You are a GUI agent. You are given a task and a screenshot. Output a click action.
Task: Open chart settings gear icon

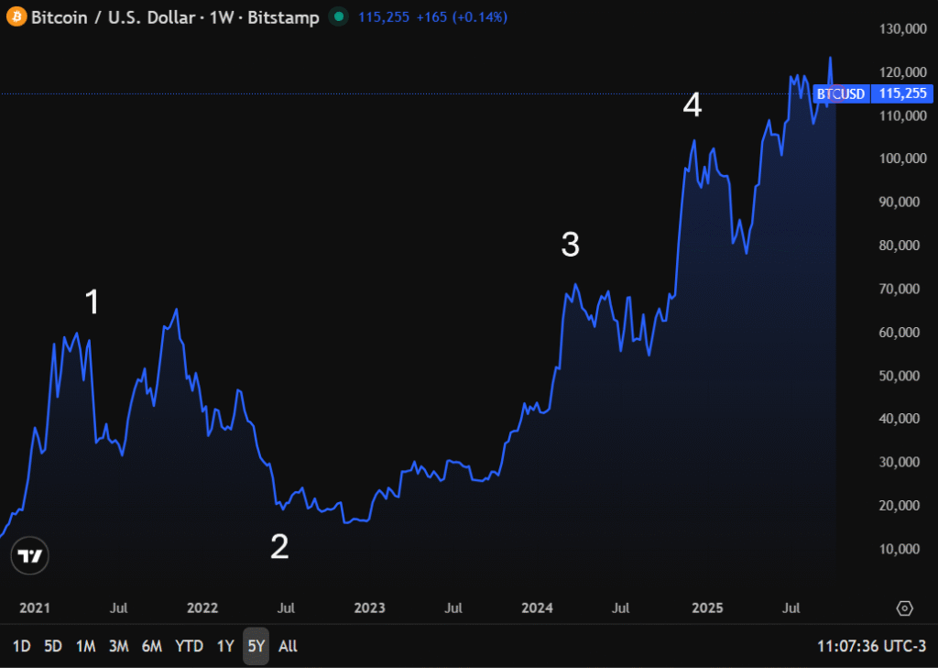[x=905, y=608]
